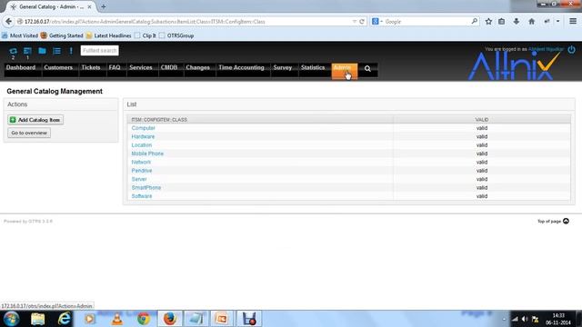
Task: Open the Windows Start menu
Action: pos(12,319)
